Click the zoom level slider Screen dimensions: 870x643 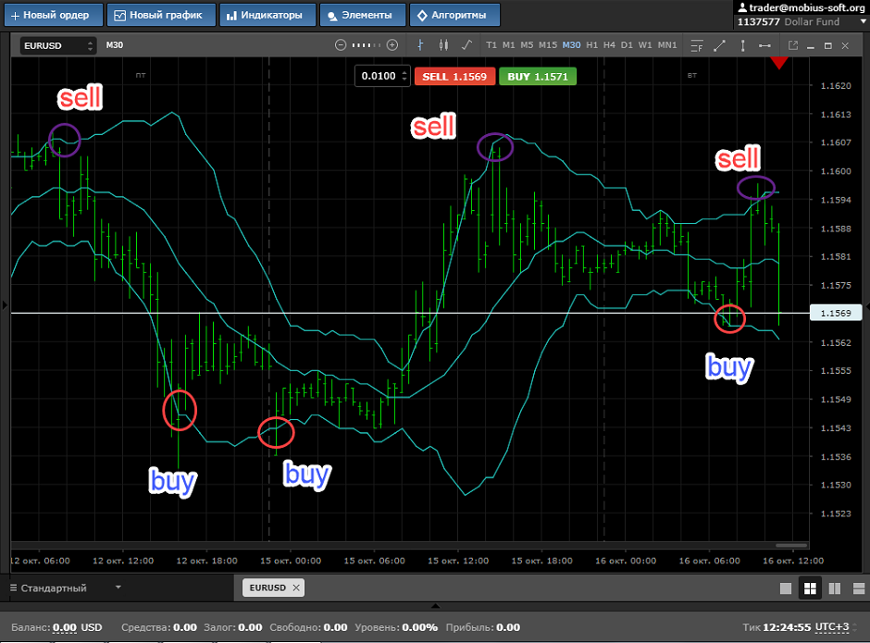(367, 45)
